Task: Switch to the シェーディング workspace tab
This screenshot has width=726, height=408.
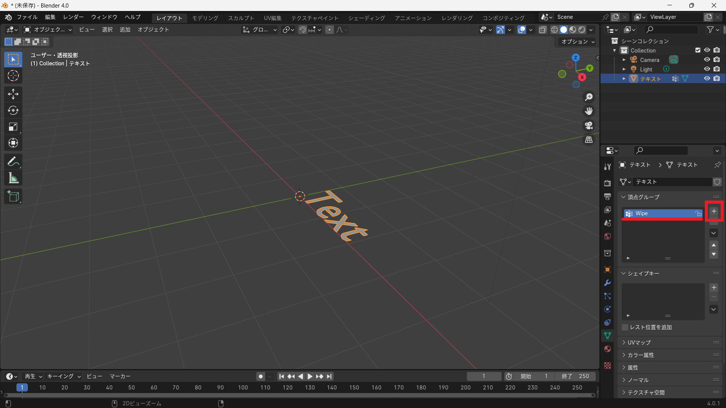Action: pos(366,18)
